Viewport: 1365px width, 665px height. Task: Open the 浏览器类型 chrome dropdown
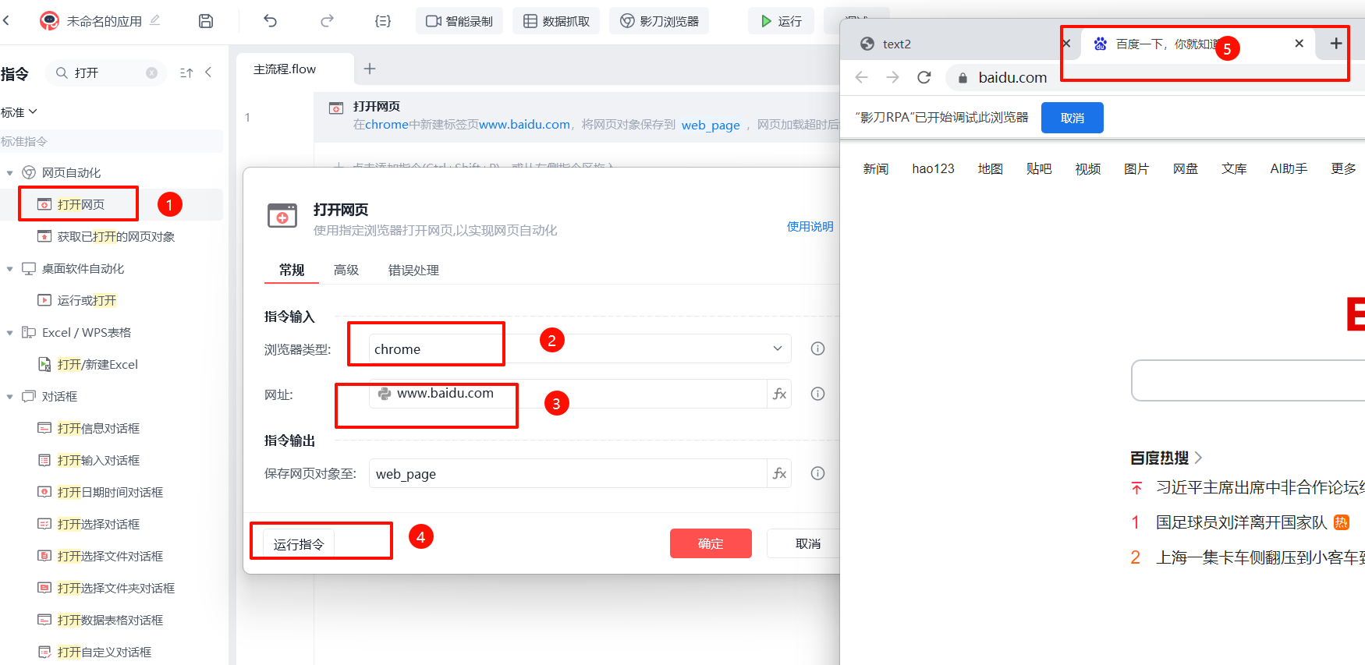580,348
